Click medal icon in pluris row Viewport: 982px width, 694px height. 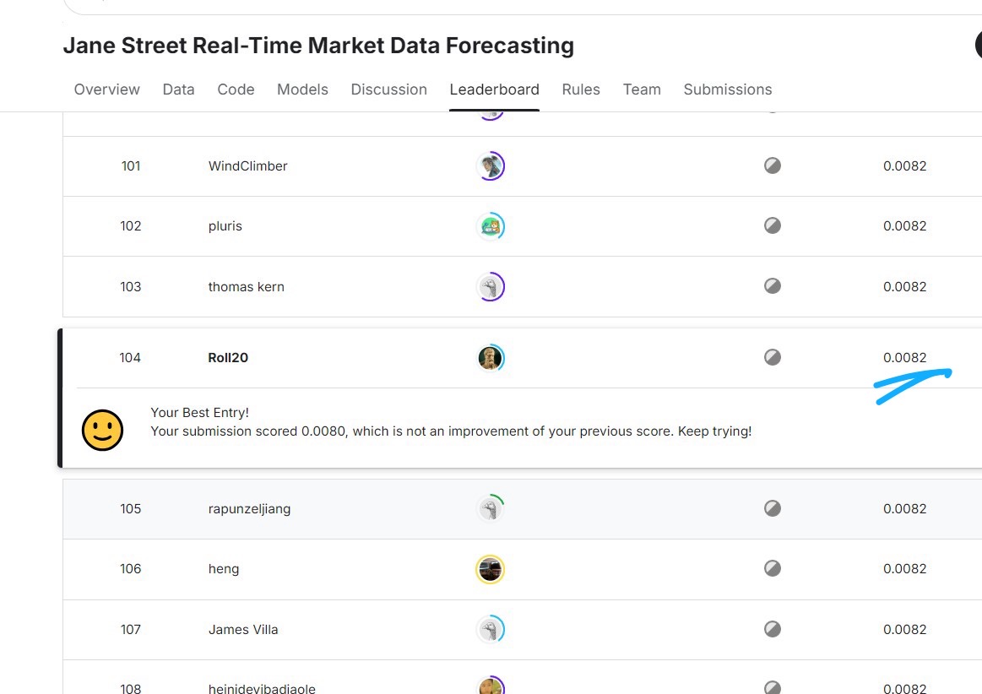pos(773,225)
